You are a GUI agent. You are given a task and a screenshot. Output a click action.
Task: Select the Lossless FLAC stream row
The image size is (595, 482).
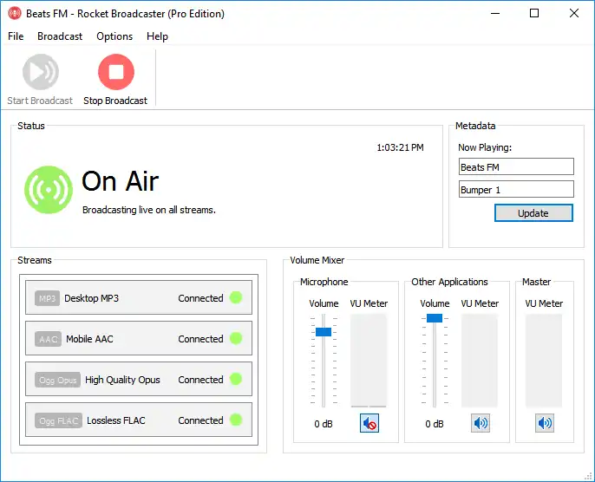(x=139, y=420)
